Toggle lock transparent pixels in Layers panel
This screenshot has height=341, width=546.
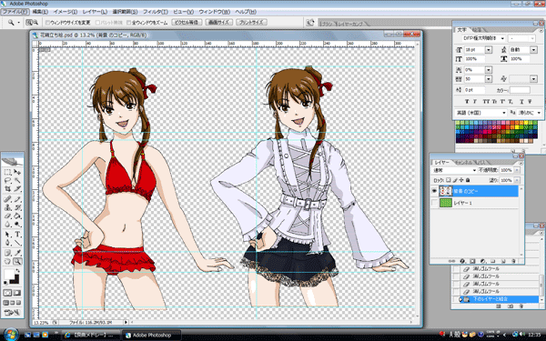[x=449, y=180]
